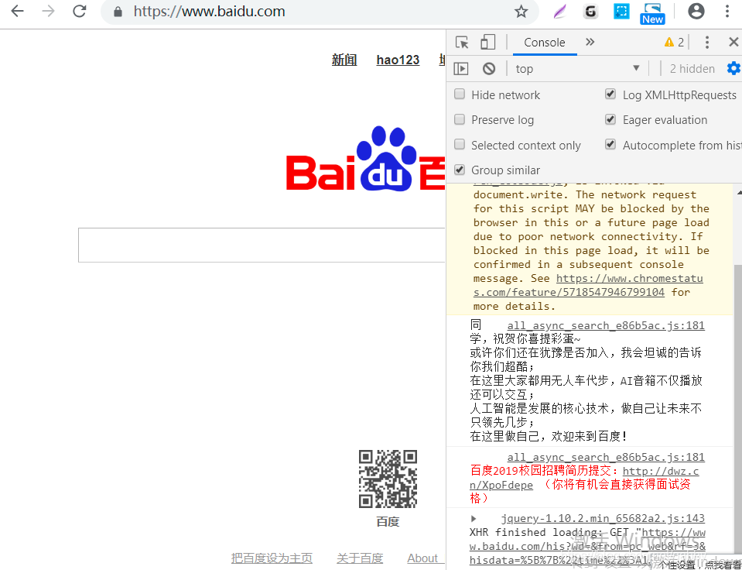Go forward with the browser forward arrow
Viewport: 742px width, 570px height.
click(x=48, y=11)
